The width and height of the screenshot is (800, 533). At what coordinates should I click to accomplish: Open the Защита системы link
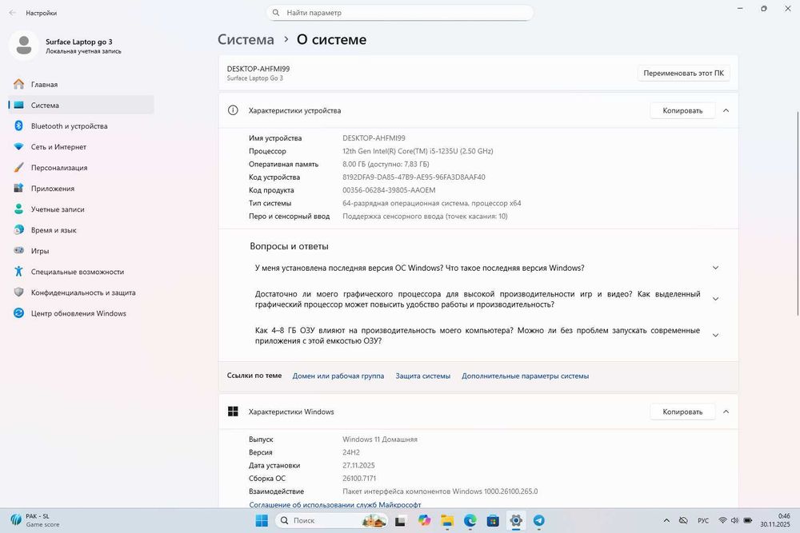[423, 376]
